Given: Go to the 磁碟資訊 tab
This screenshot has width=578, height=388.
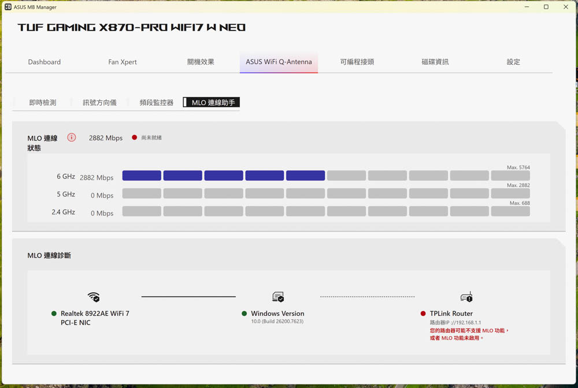Looking at the screenshot, I should click(435, 62).
